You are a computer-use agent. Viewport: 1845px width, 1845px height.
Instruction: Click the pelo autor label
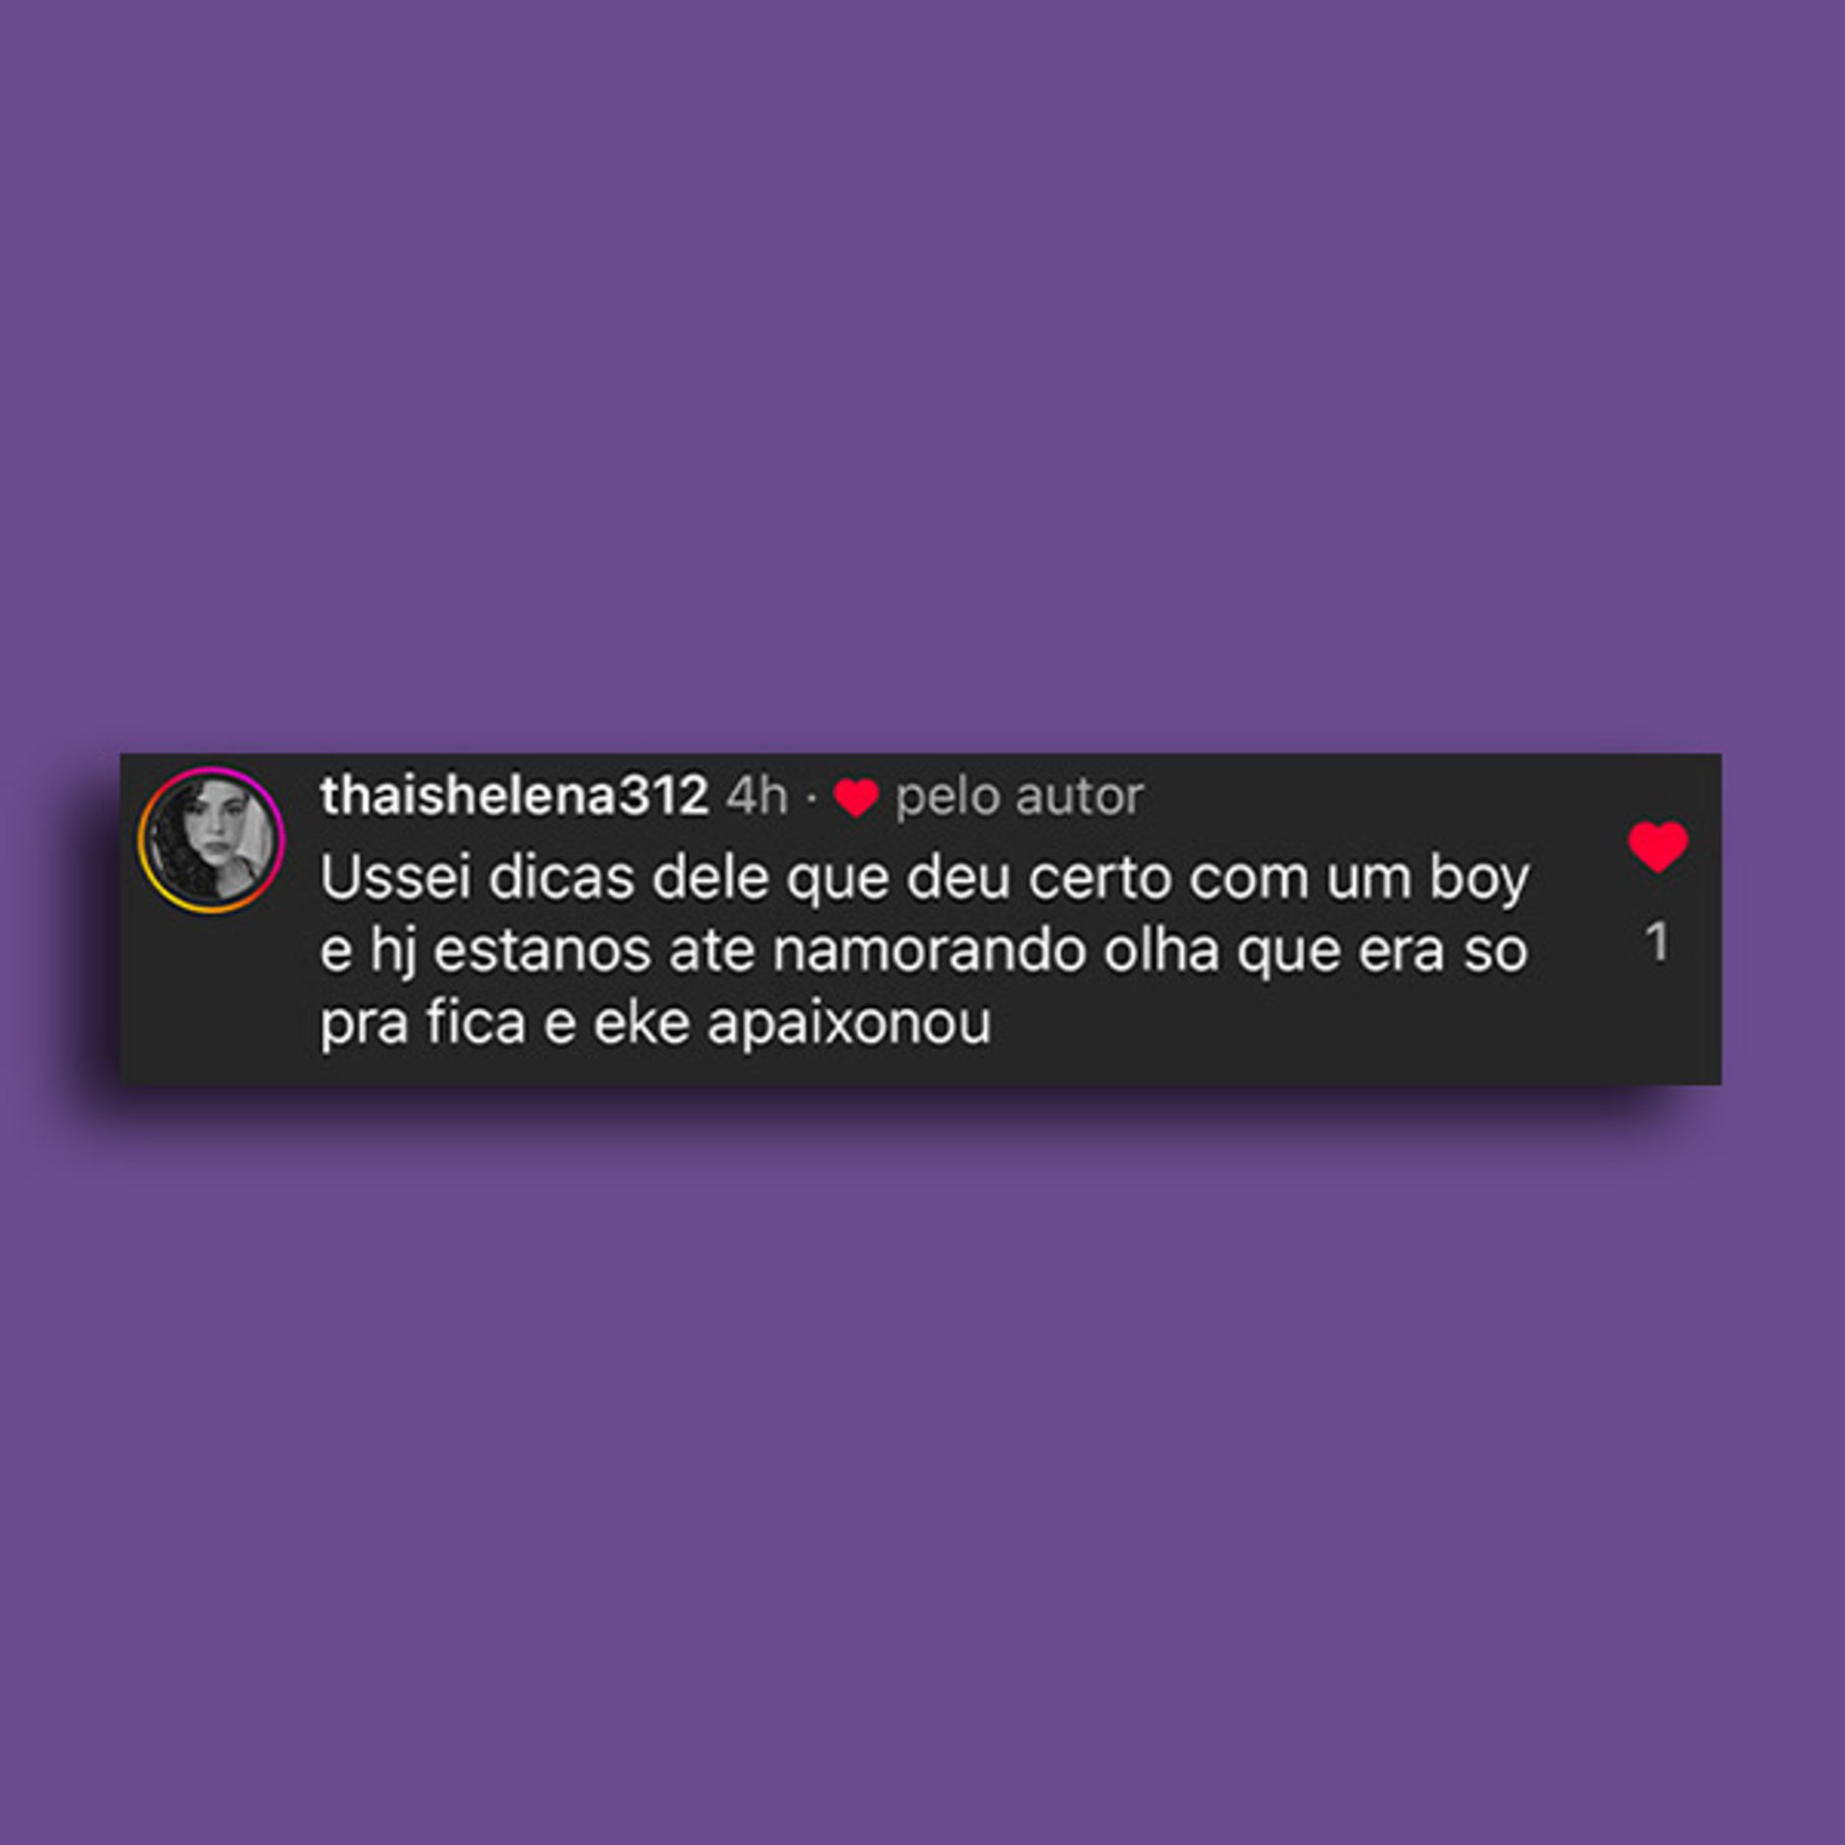click(x=1019, y=798)
